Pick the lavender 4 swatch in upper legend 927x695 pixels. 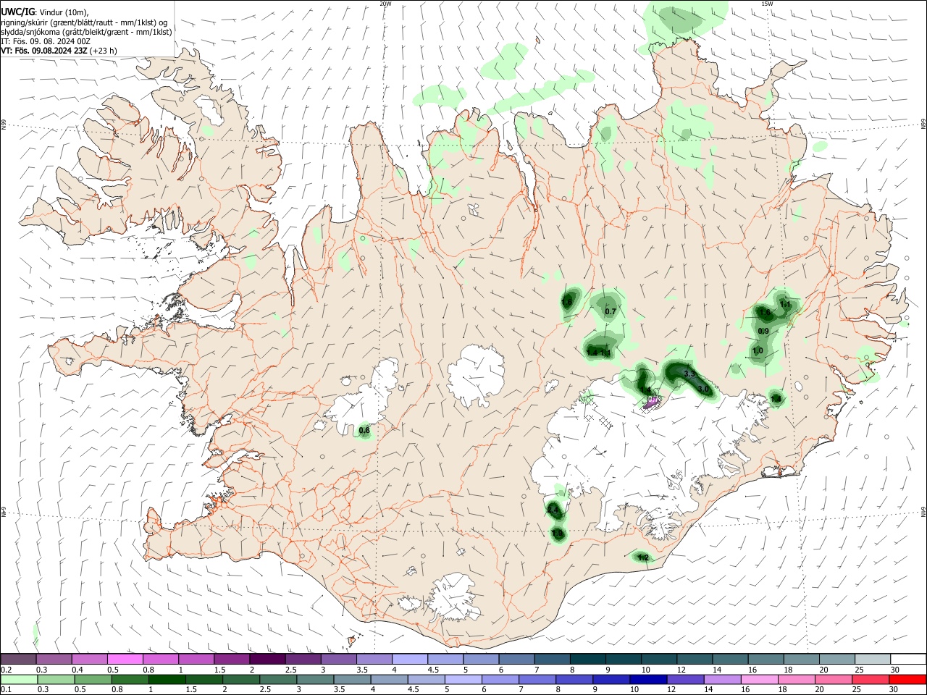pyautogui.click(x=410, y=659)
